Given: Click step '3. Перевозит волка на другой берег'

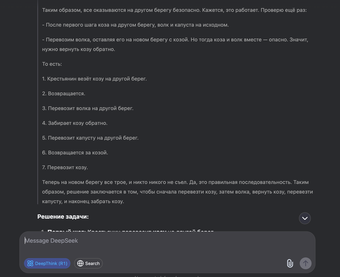Looking at the screenshot, I should (x=88, y=108).
